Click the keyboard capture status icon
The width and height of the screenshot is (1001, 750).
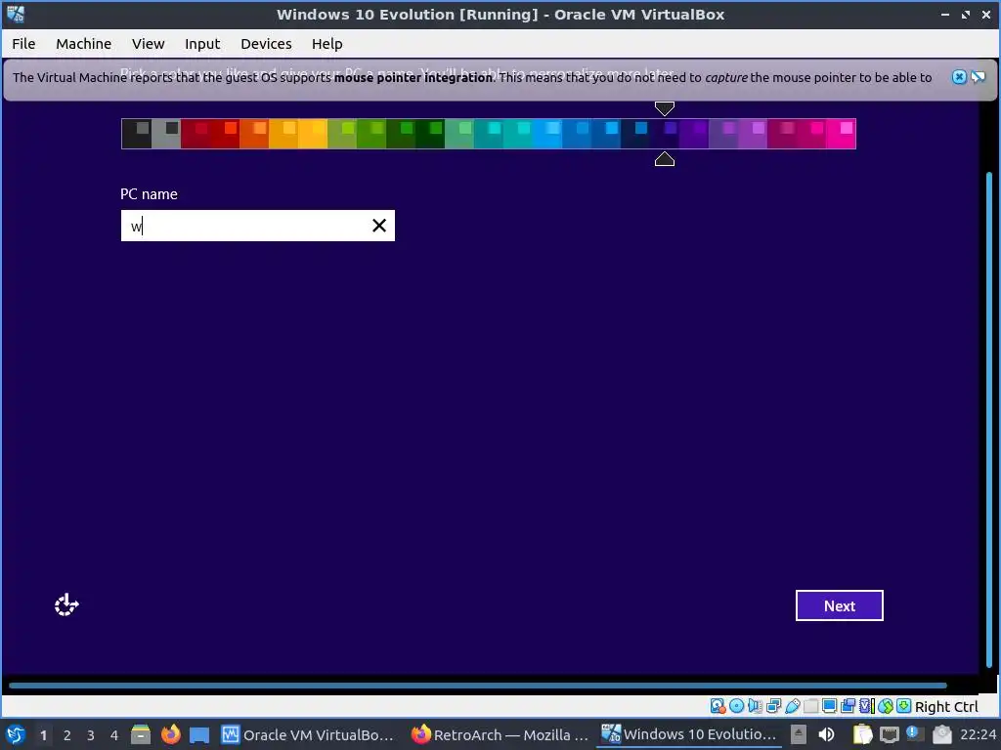point(904,706)
